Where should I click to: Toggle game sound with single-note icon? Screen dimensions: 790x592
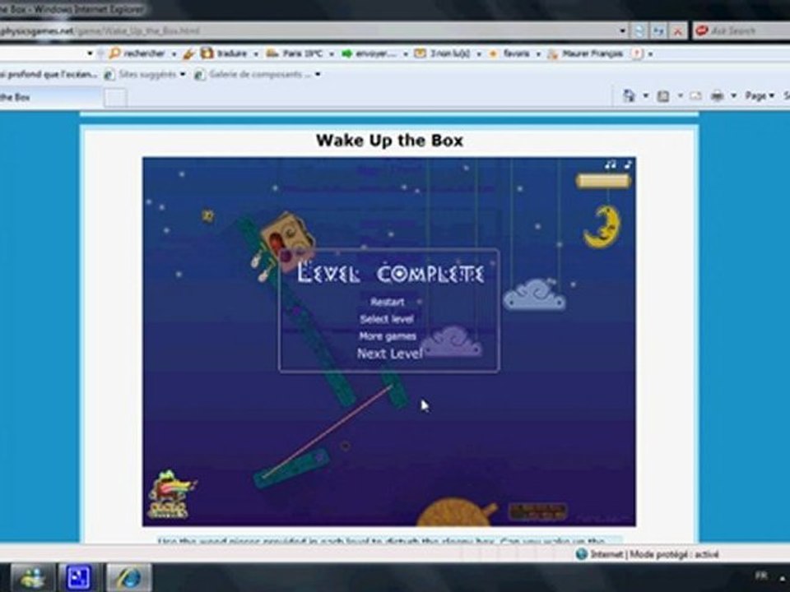[628, 164]
